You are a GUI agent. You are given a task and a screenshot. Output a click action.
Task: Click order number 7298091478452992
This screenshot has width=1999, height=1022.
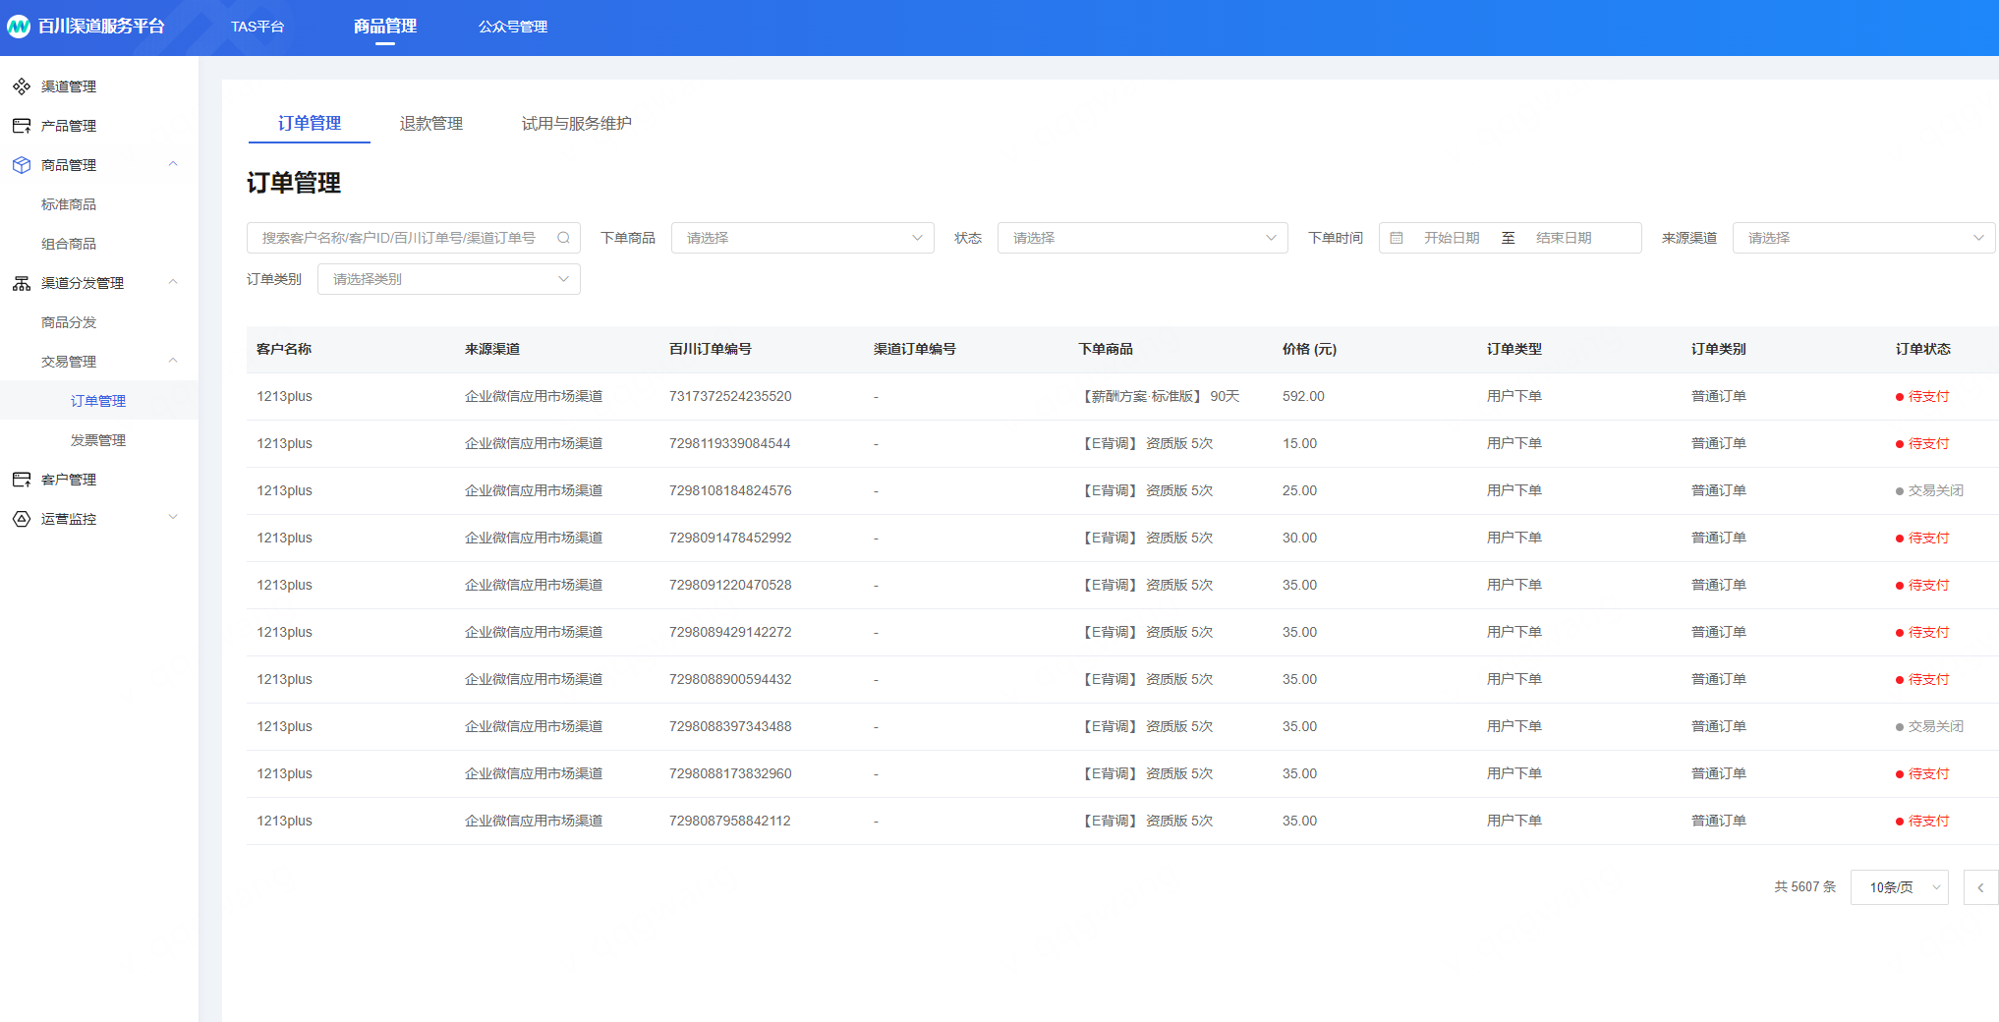tap(730, 539)
